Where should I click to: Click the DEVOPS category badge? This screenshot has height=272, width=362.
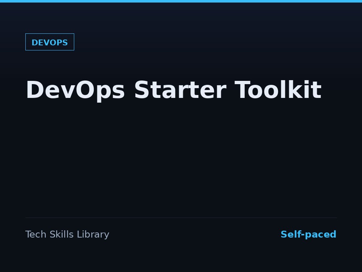(x=50, y=42)
